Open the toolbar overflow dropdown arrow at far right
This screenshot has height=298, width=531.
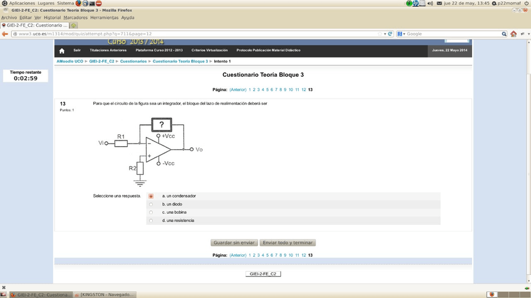[528, 34]
